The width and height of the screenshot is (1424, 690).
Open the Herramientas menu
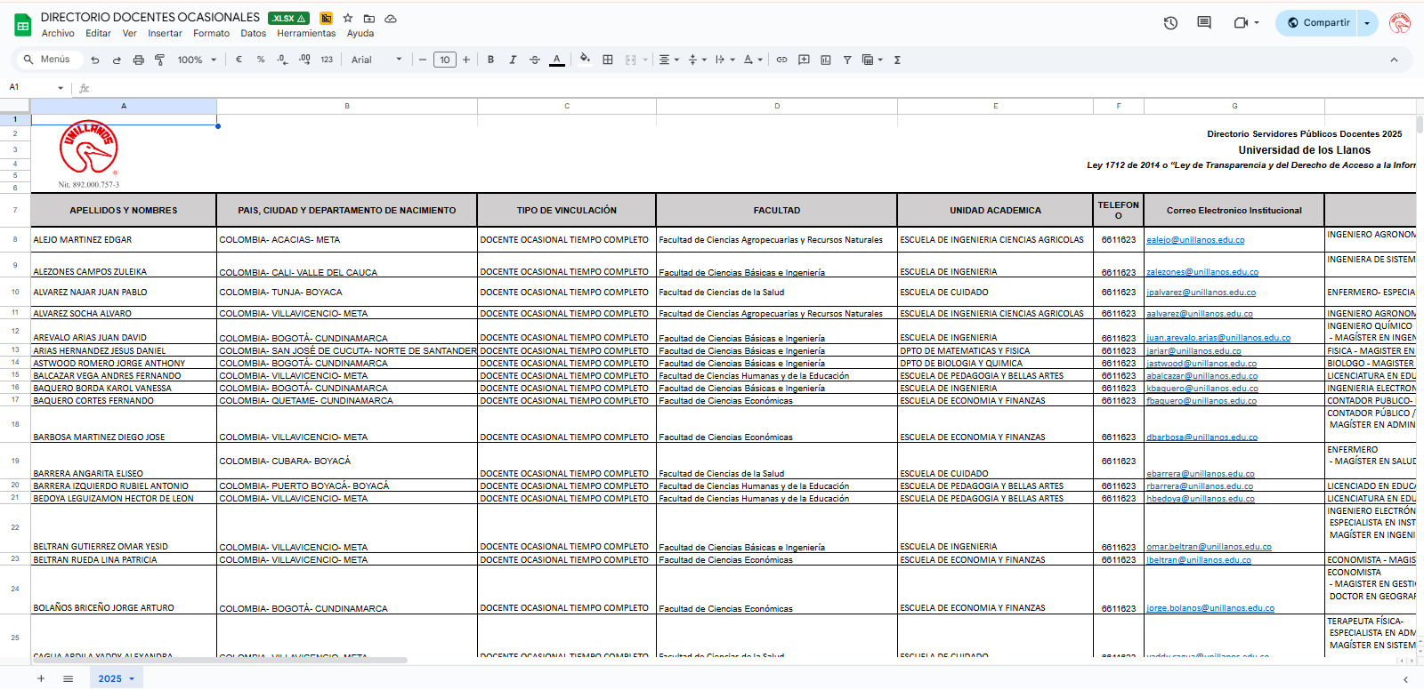(x=306, y=34)
